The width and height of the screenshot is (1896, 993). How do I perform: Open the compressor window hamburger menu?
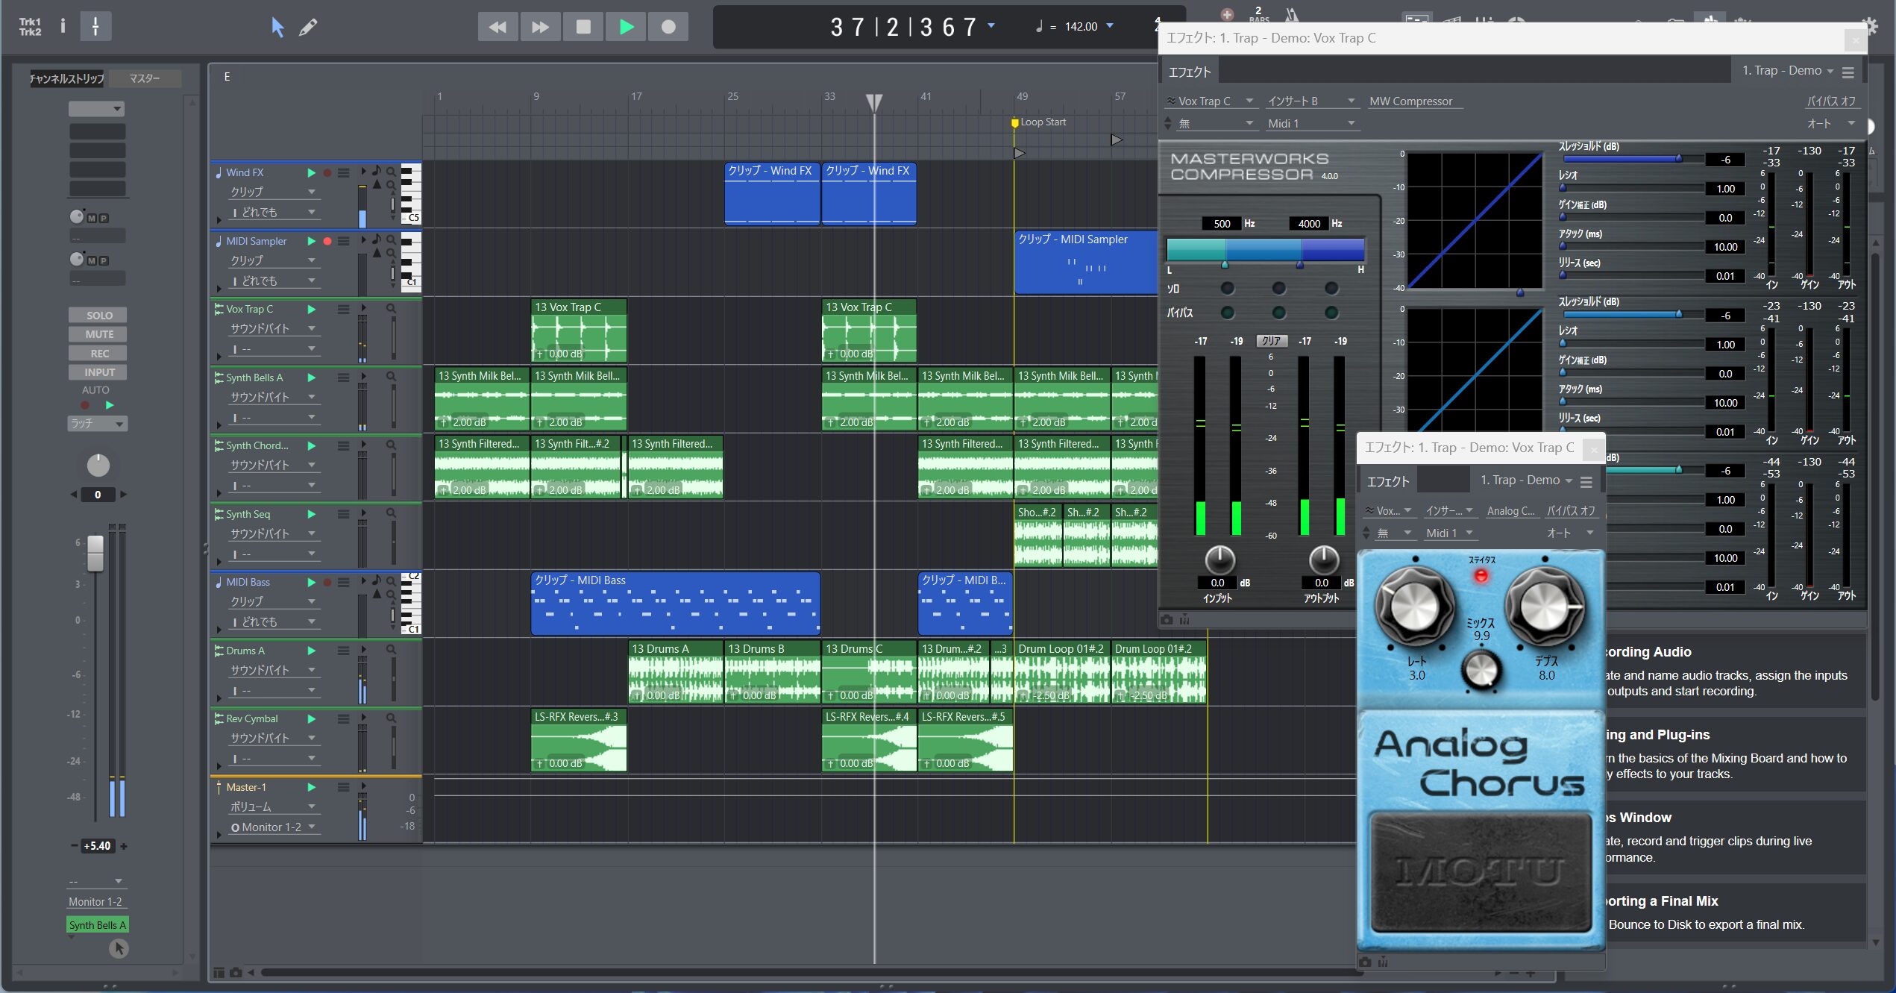click(x=1848, y=72)
